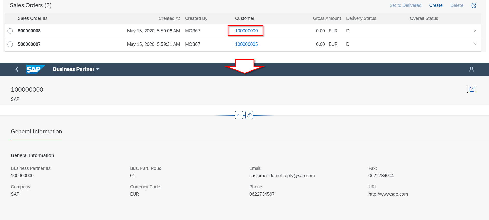The height and width of the screenshot is (220, 489).
Task: Click the Set to Delivered button
Action: coord(406,5)
